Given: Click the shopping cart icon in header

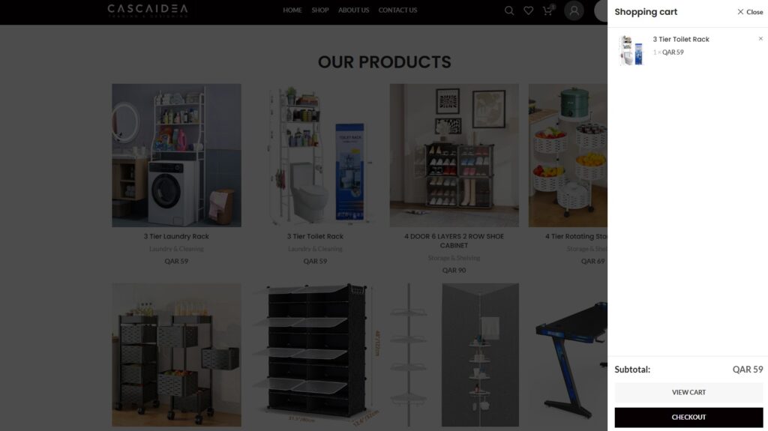Looking at the screenshot, I should (548, 10).
